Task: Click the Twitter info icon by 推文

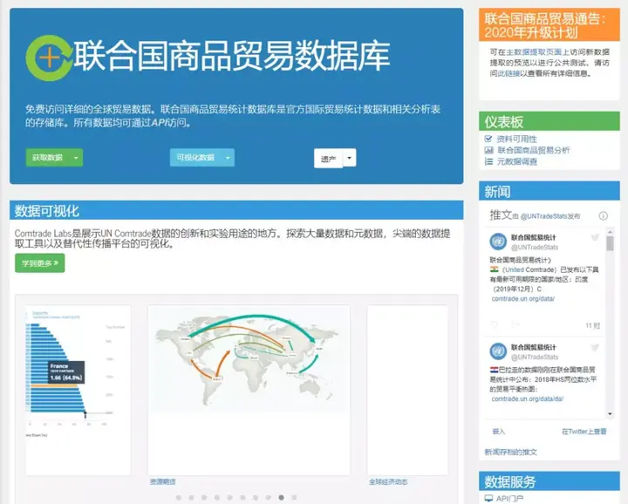Action: coord(604,216)
